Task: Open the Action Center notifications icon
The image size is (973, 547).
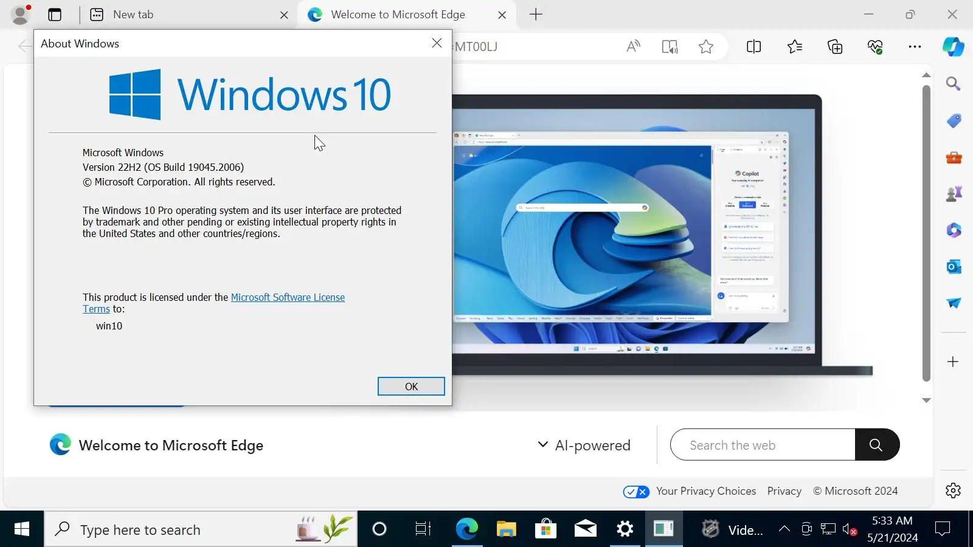Action: coord(942,529)
